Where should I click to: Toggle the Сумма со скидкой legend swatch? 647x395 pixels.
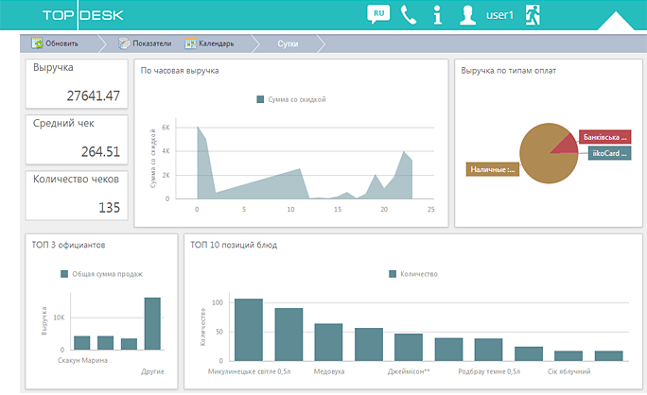pyautogui.click(x=260, y=99)
